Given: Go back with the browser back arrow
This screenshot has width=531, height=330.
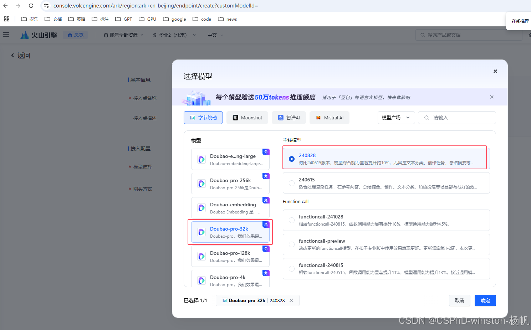Looking at the screenshot, I should (5, 6).
